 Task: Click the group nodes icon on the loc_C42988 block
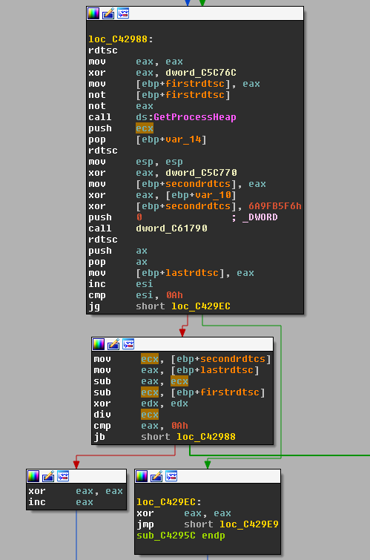pos(123,13)
